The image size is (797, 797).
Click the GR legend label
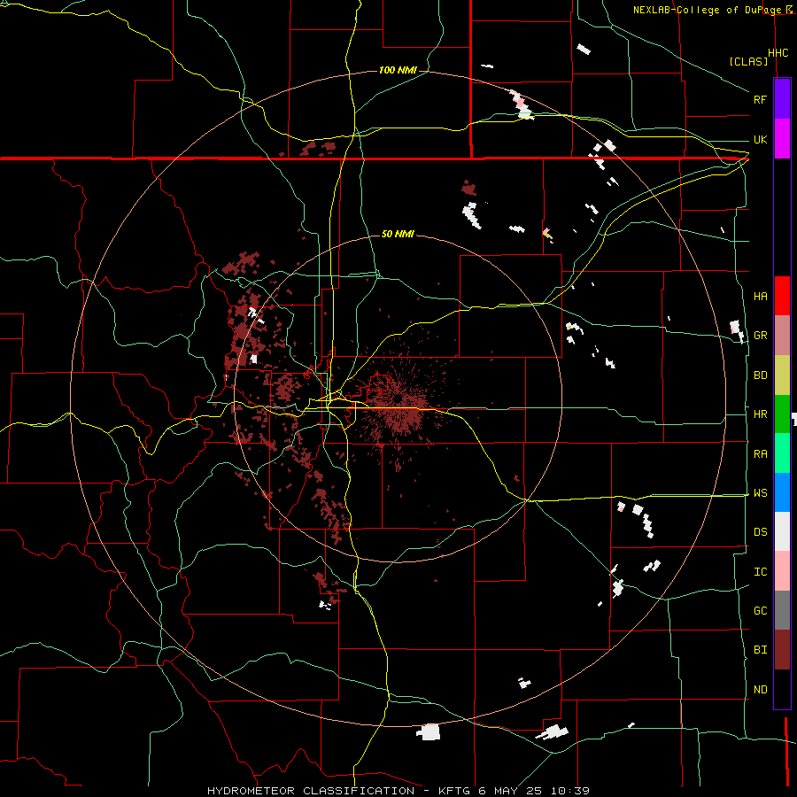760,336
